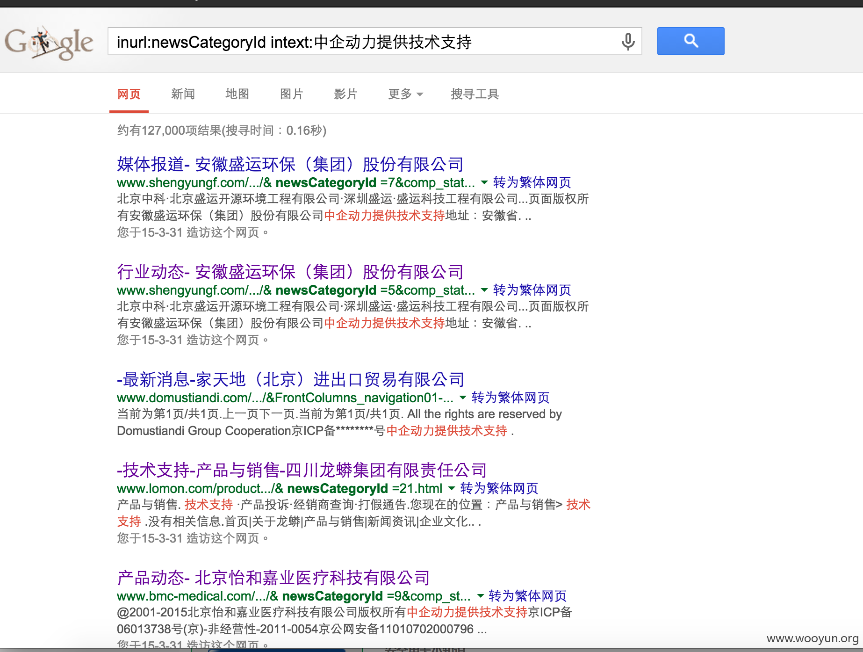
Task: Click the Google doodle logo
Action: point(48,43)
